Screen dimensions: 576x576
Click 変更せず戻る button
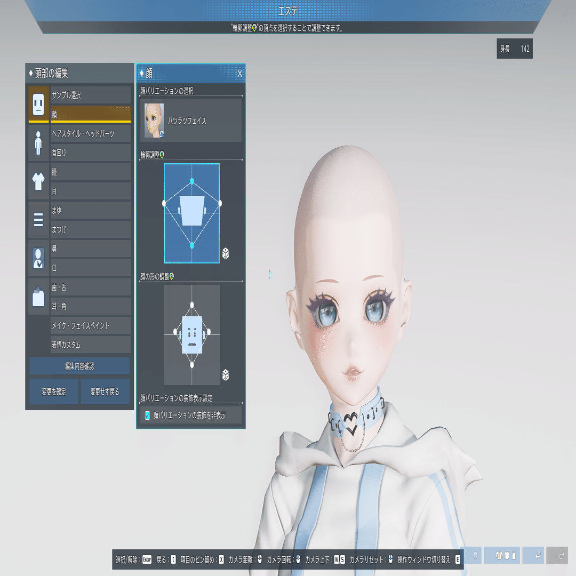pos(105,391)
